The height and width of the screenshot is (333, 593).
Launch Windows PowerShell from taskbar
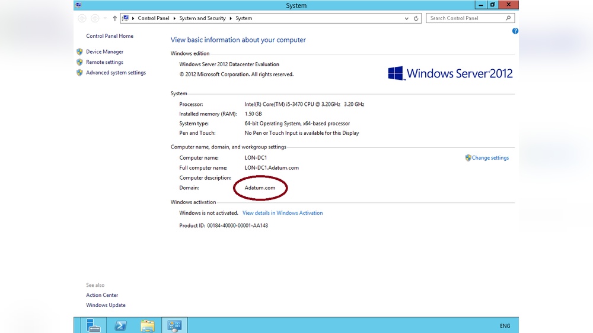tap(120, 325)
